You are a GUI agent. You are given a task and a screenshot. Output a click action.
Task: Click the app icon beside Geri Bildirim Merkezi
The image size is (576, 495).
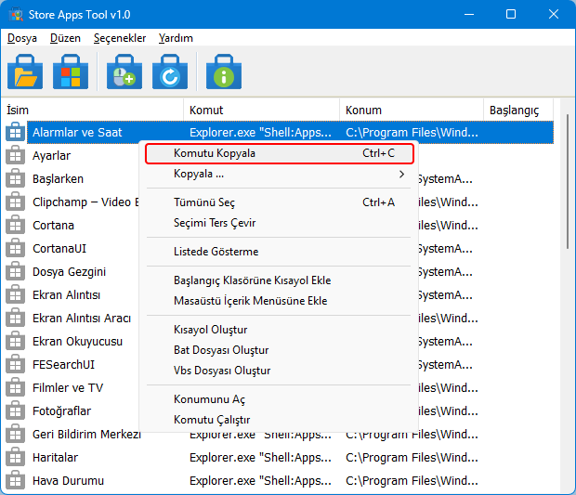click(x=15, y=434)
